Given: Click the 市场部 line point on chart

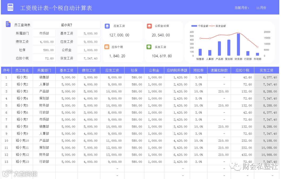Looking at the screenshot, I should pyautogui.click(x=257, y=47).
